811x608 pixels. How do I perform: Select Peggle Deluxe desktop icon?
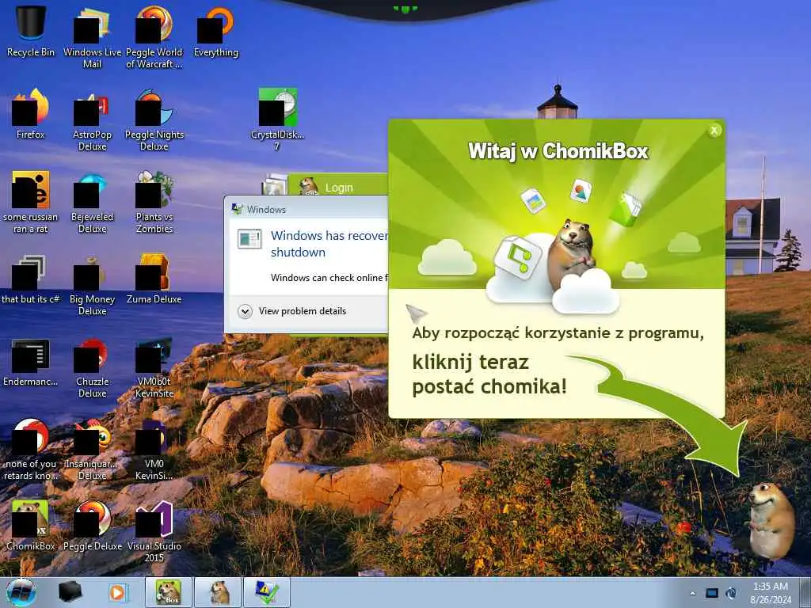[92, 525]
